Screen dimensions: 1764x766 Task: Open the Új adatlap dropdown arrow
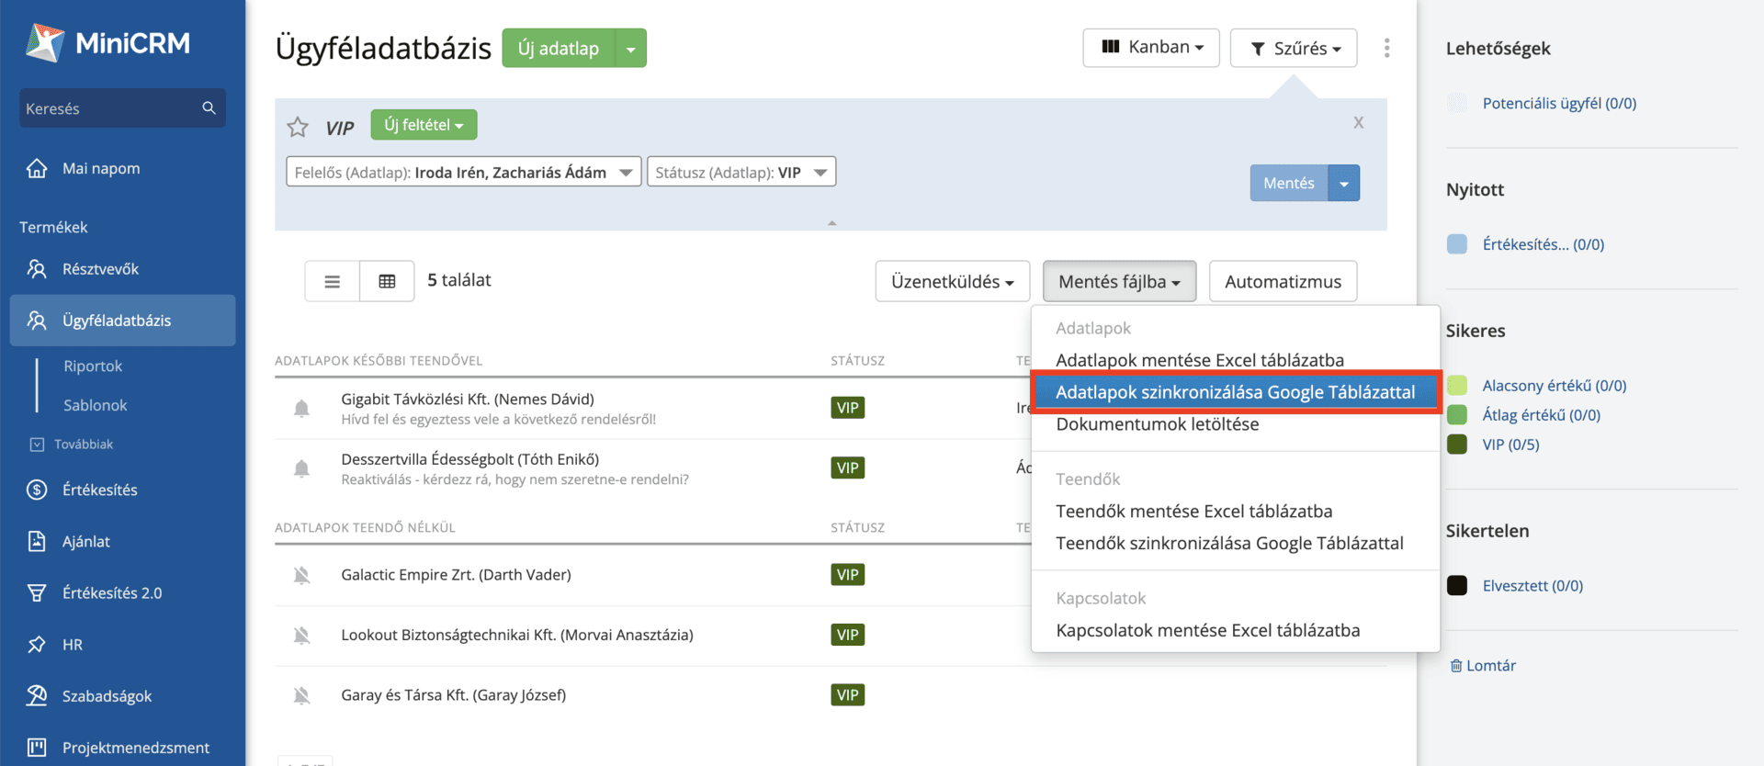click(630, 48)
